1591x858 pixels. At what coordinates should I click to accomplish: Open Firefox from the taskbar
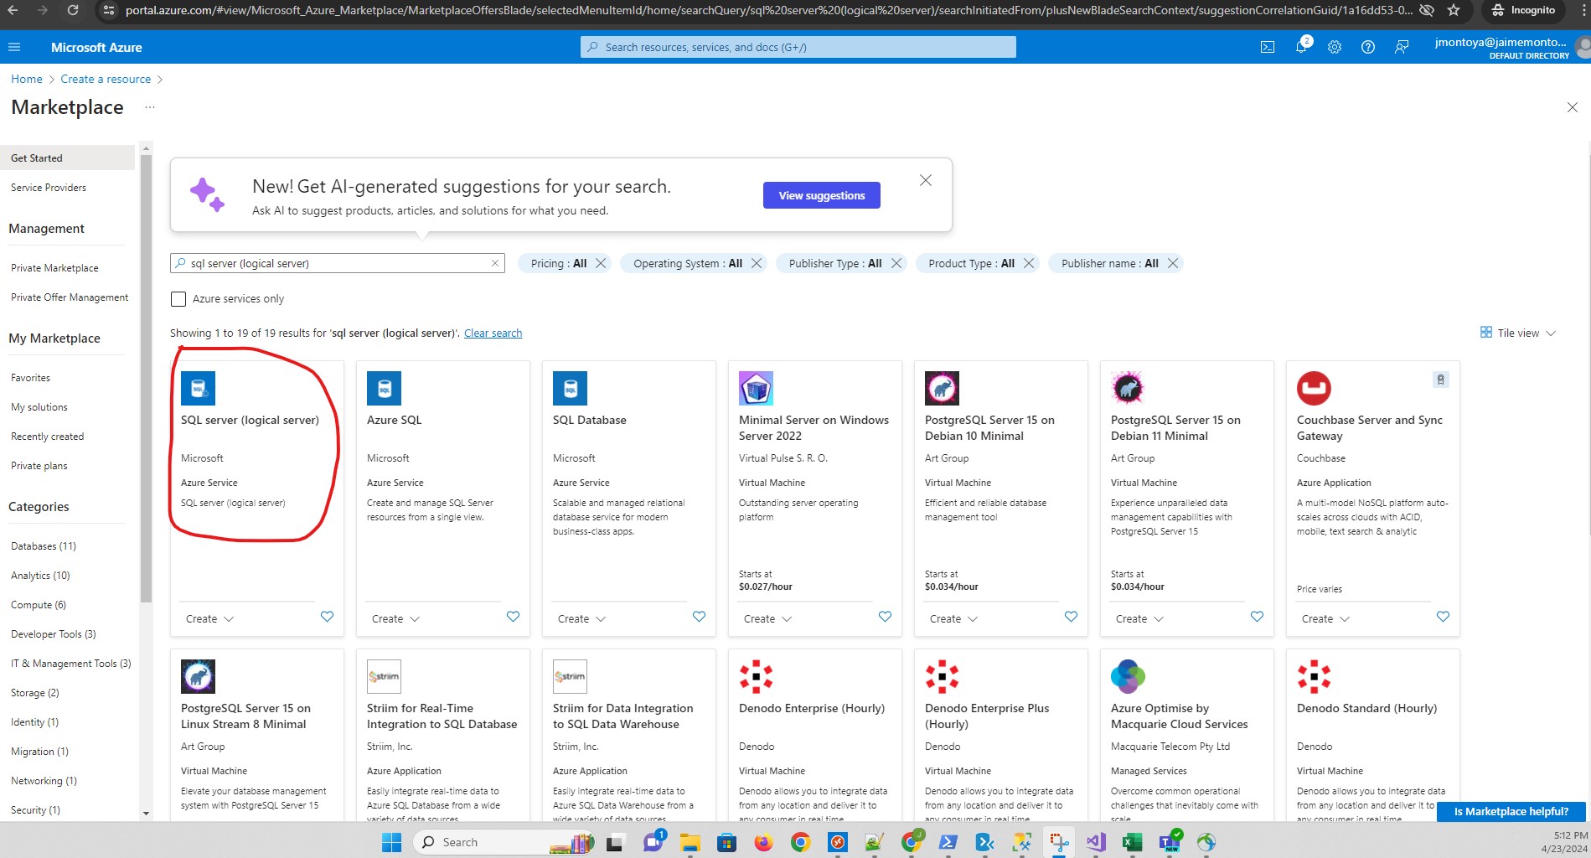[x=763, y=842]
